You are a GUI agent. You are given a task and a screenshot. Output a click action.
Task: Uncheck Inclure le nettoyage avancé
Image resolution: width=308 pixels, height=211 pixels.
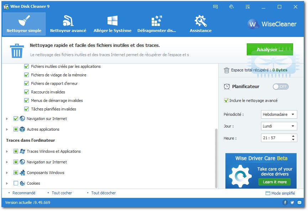[226, 101]
